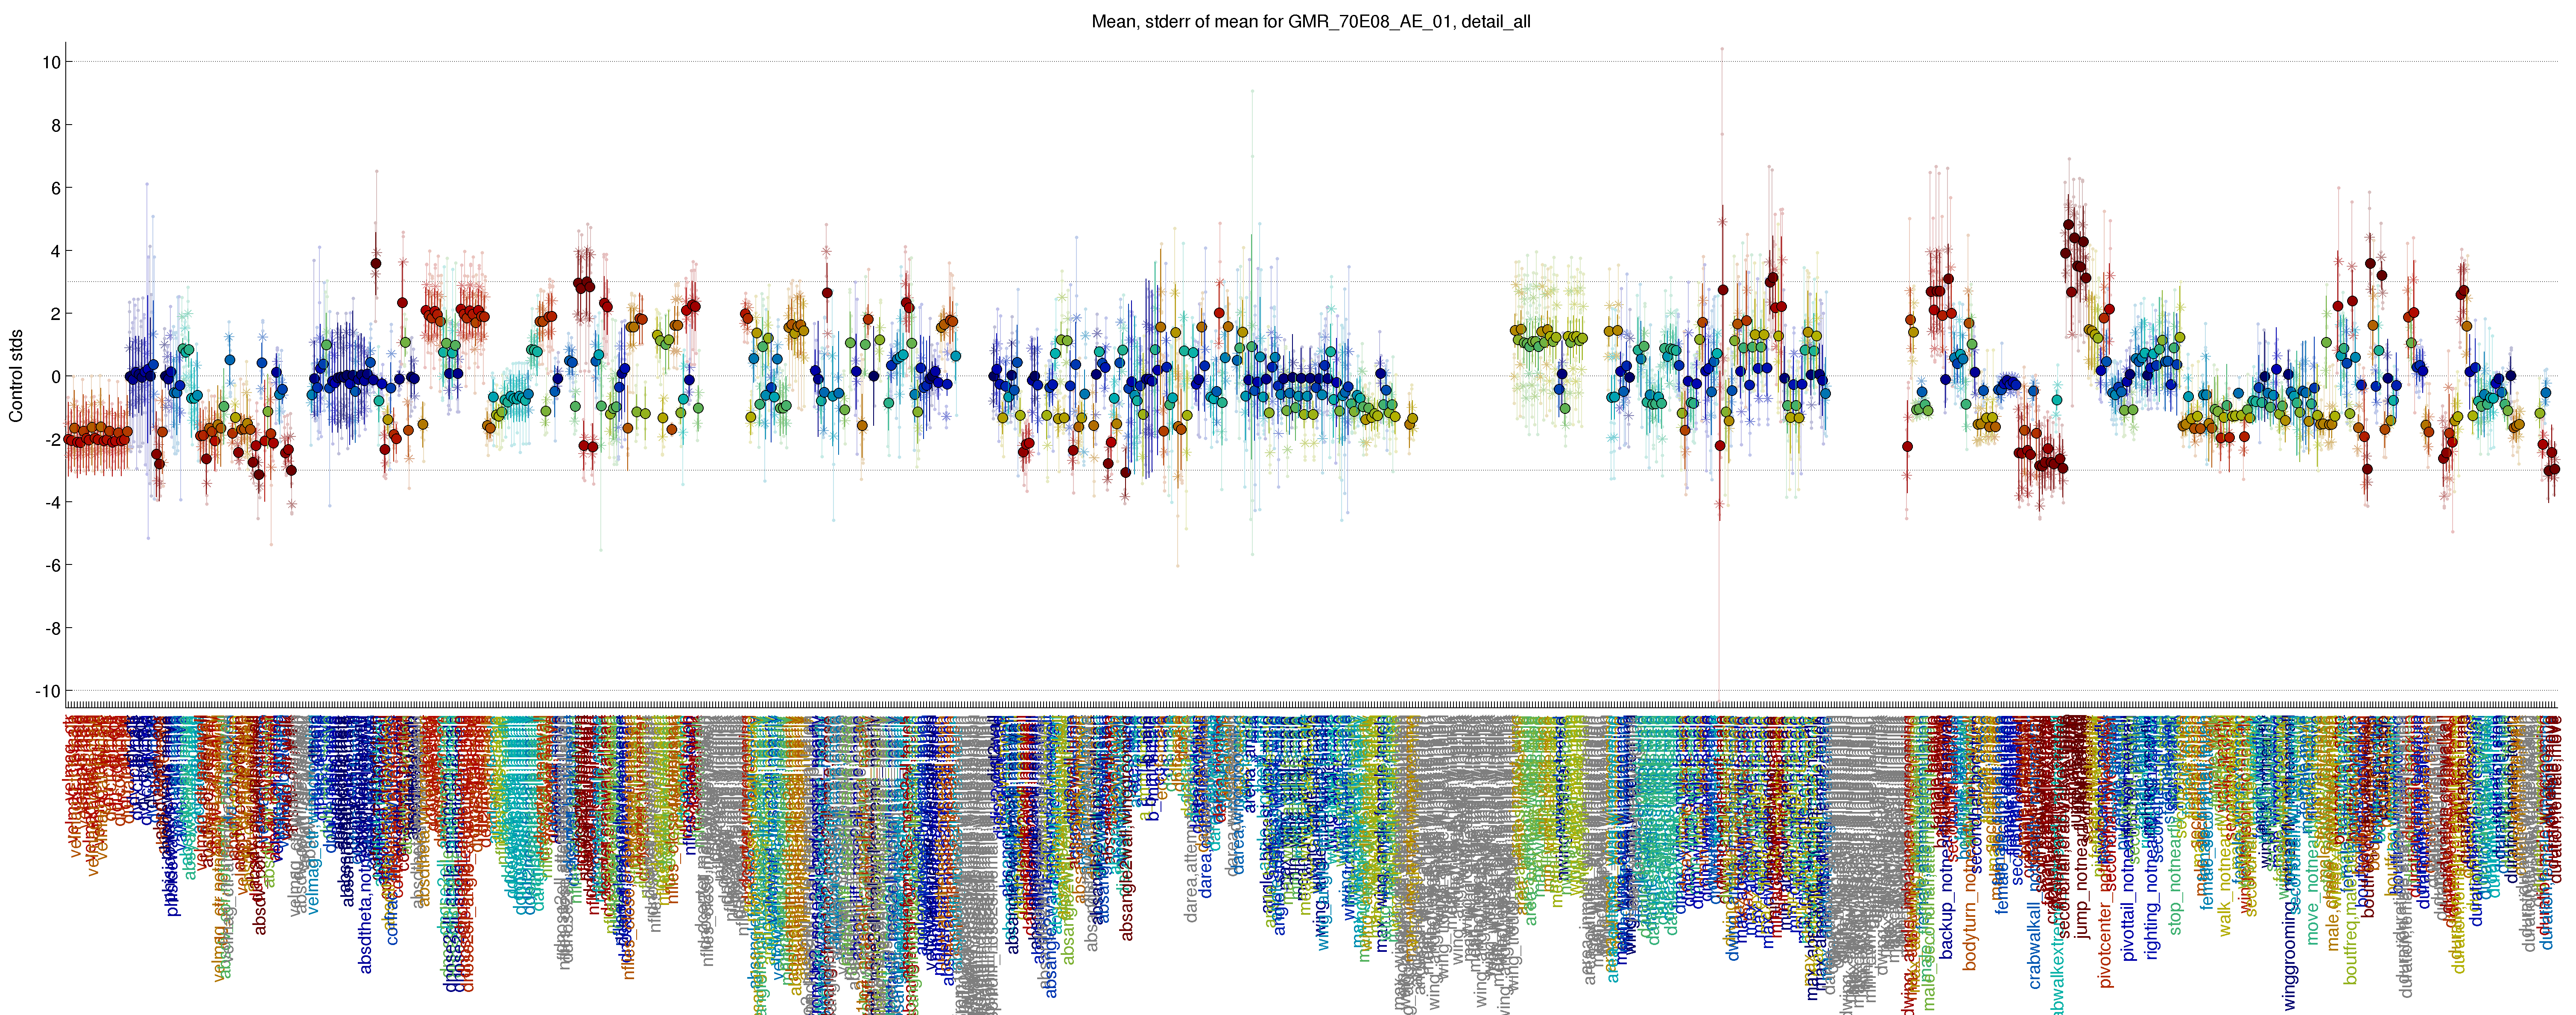Click the blue 'pivottail_notne...' x-axis label
The image size is (2576, 1015).
pyautogui.click(x=2129, y=839)
